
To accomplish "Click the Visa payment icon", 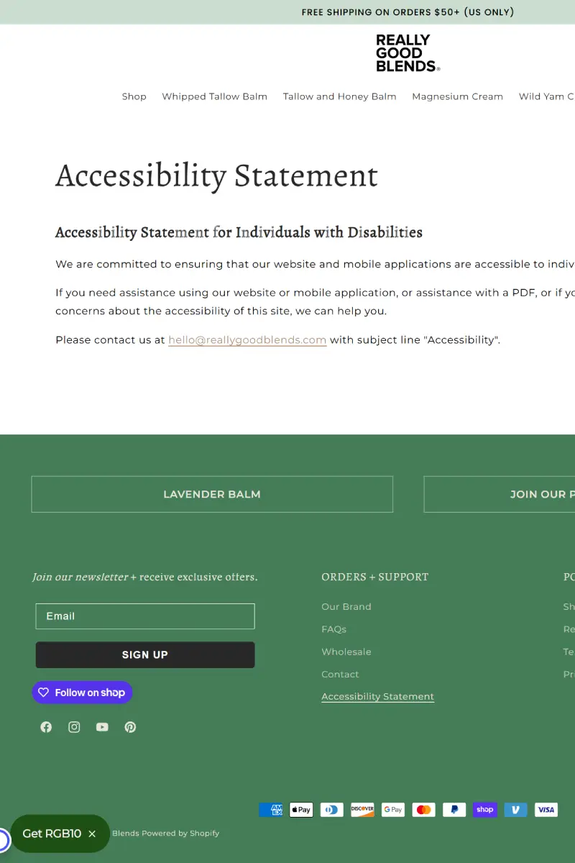I will [546, 810].
